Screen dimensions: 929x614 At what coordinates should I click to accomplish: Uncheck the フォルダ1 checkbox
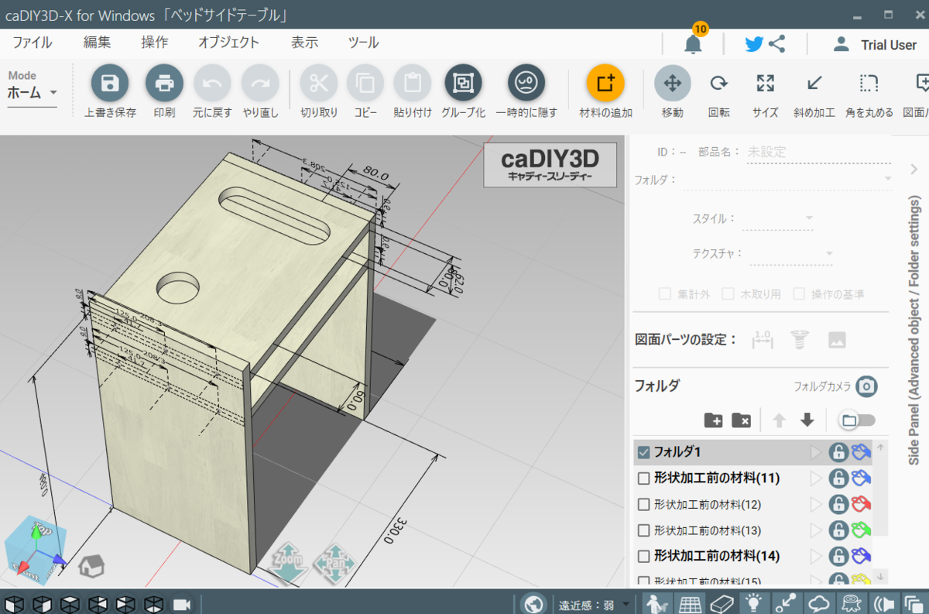tap(643, 452)
